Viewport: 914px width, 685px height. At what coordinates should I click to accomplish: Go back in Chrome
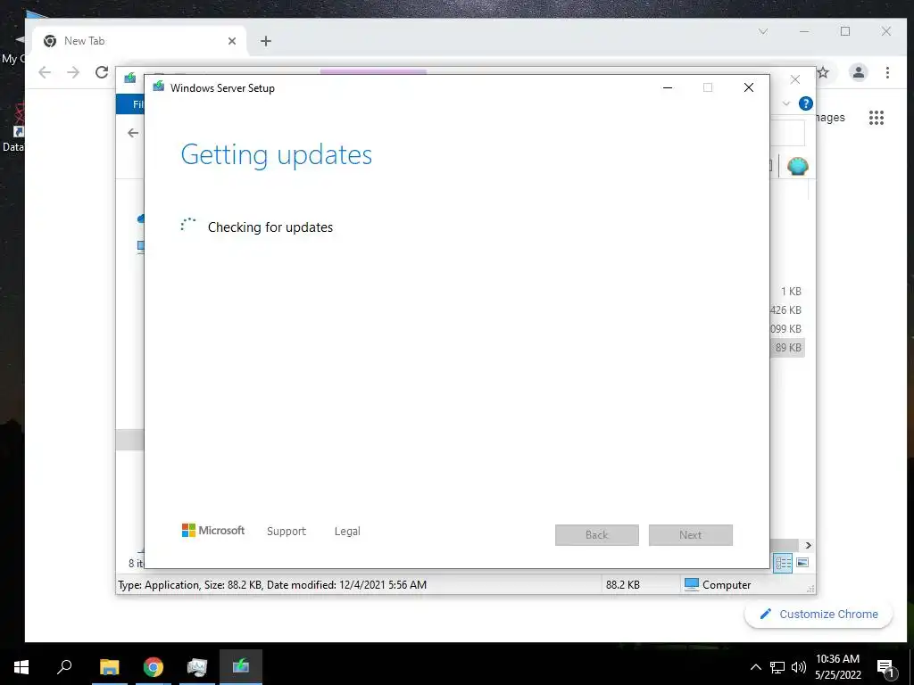[45, 72]
